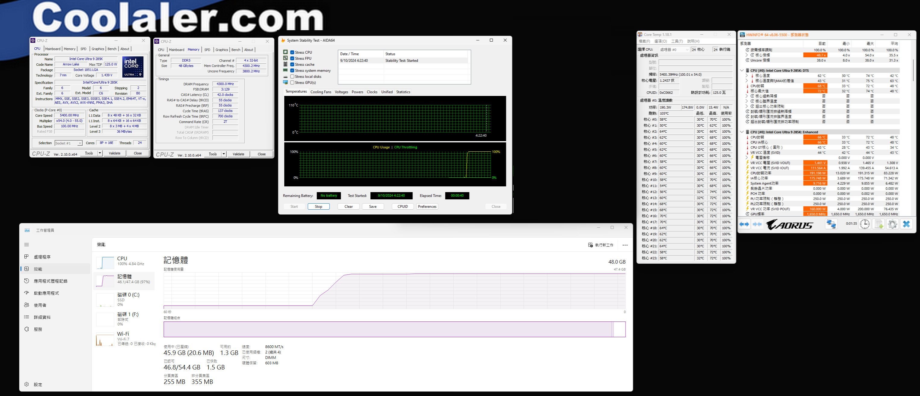Open Tools dropdown arrow in left CPU-Z
This screenshot has width=920, height=396.
100,153
